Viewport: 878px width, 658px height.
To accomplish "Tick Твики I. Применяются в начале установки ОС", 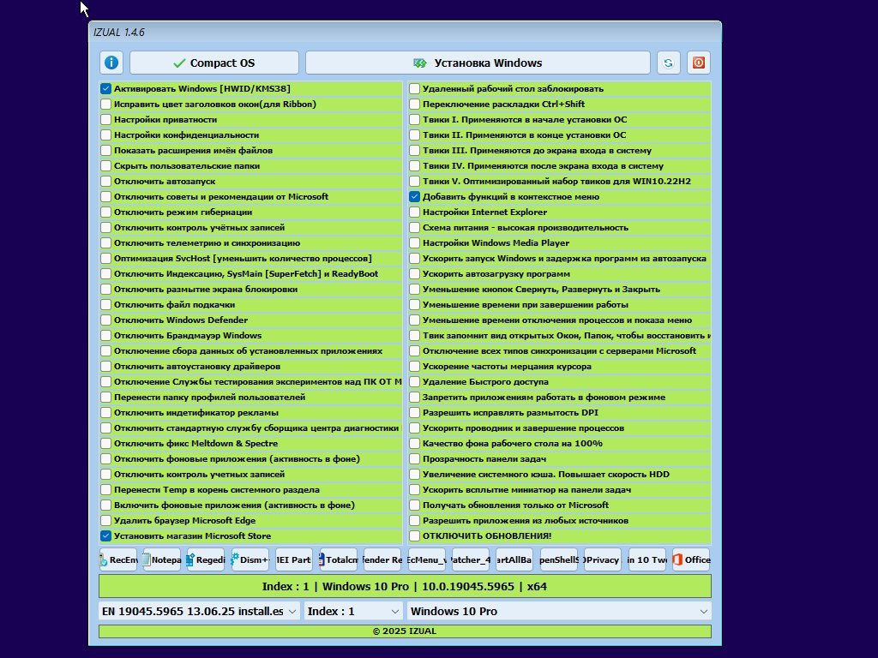I will pos(414,119).
